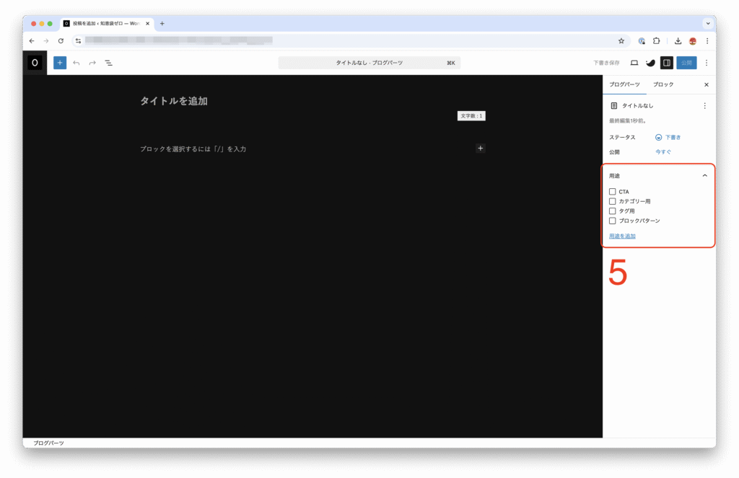Check the ブロックパターン checkbox
The width and height of the screenshot is (739, 478).
tap(612, 221)
